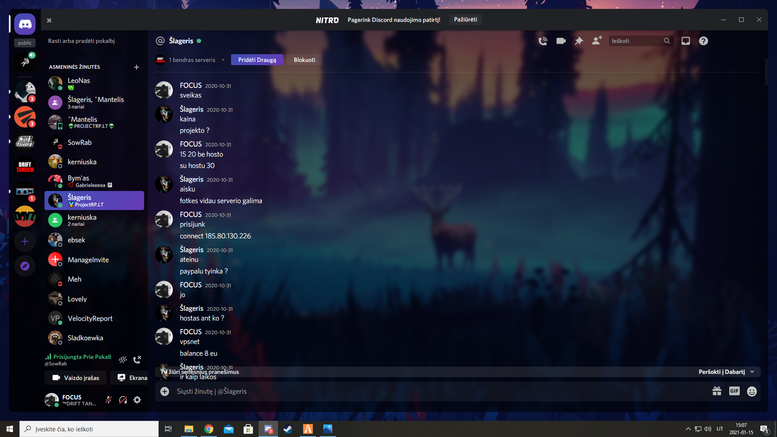Click the connect 185.80.130.226 message
The height and width of the screenshot is (437, 777).
(x=215, y=236)
